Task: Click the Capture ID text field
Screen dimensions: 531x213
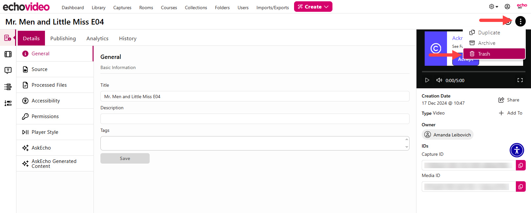Action: [469, 165]
